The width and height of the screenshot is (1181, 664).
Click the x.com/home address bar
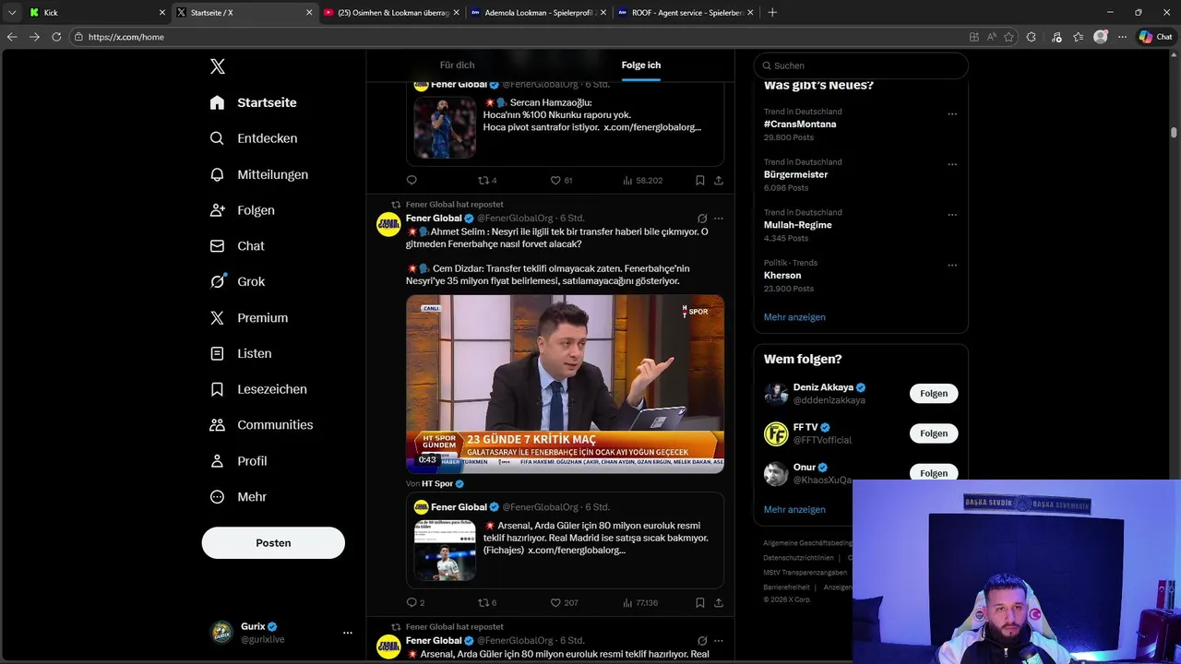pos(517,37)
